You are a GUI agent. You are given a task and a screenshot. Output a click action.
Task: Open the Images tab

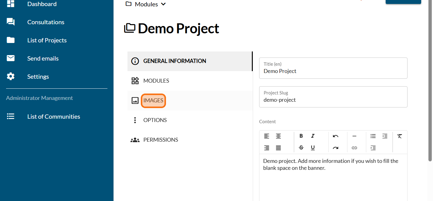coord(153,100)
